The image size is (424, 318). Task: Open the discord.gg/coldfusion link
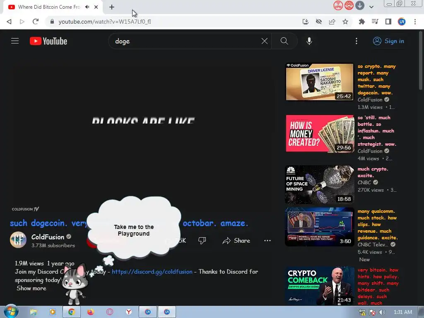point(152,272)
